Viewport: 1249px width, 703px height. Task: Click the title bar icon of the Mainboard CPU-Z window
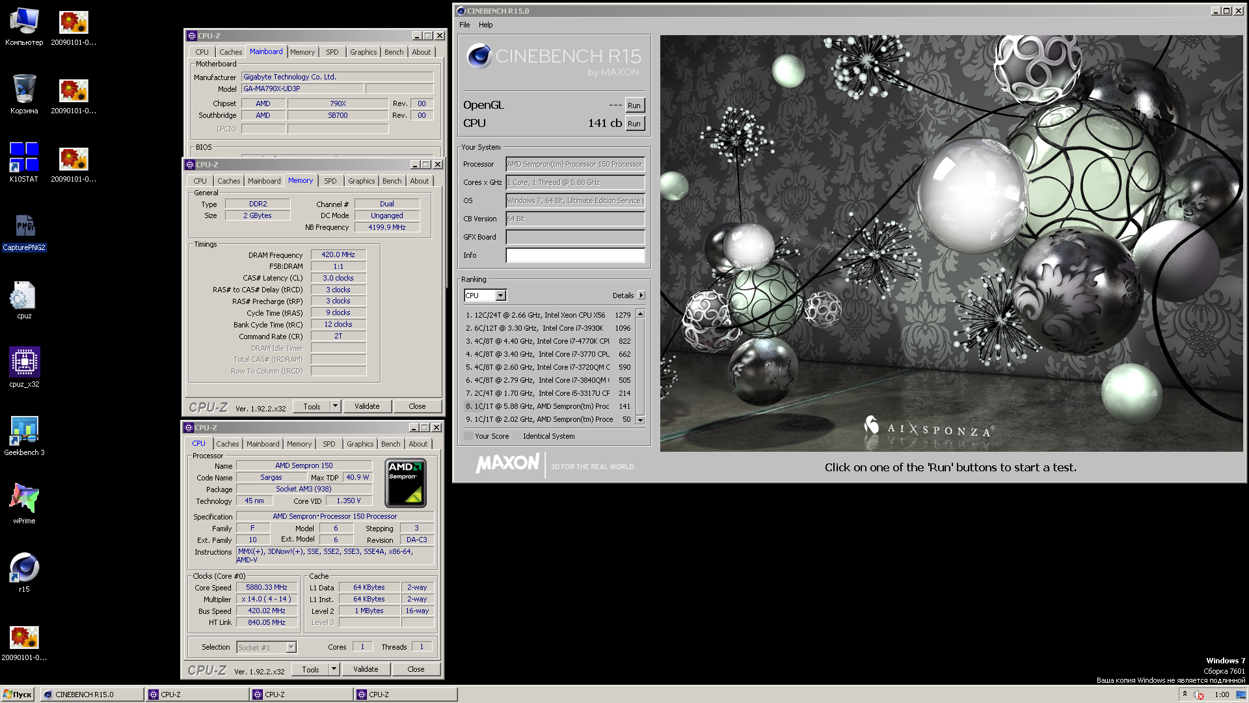[x=192, y=36]
